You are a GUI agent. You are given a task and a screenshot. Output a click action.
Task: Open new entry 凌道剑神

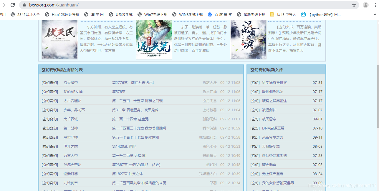click(269, 110)
